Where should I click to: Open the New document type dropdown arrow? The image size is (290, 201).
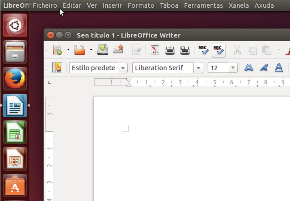[68, 49]
